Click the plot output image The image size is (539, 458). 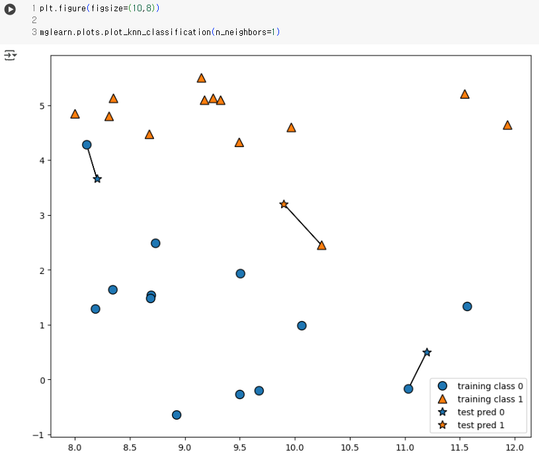point(282,253)
